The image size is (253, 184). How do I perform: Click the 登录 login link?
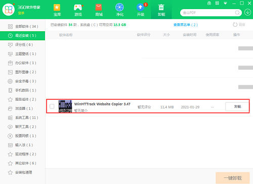21,13
